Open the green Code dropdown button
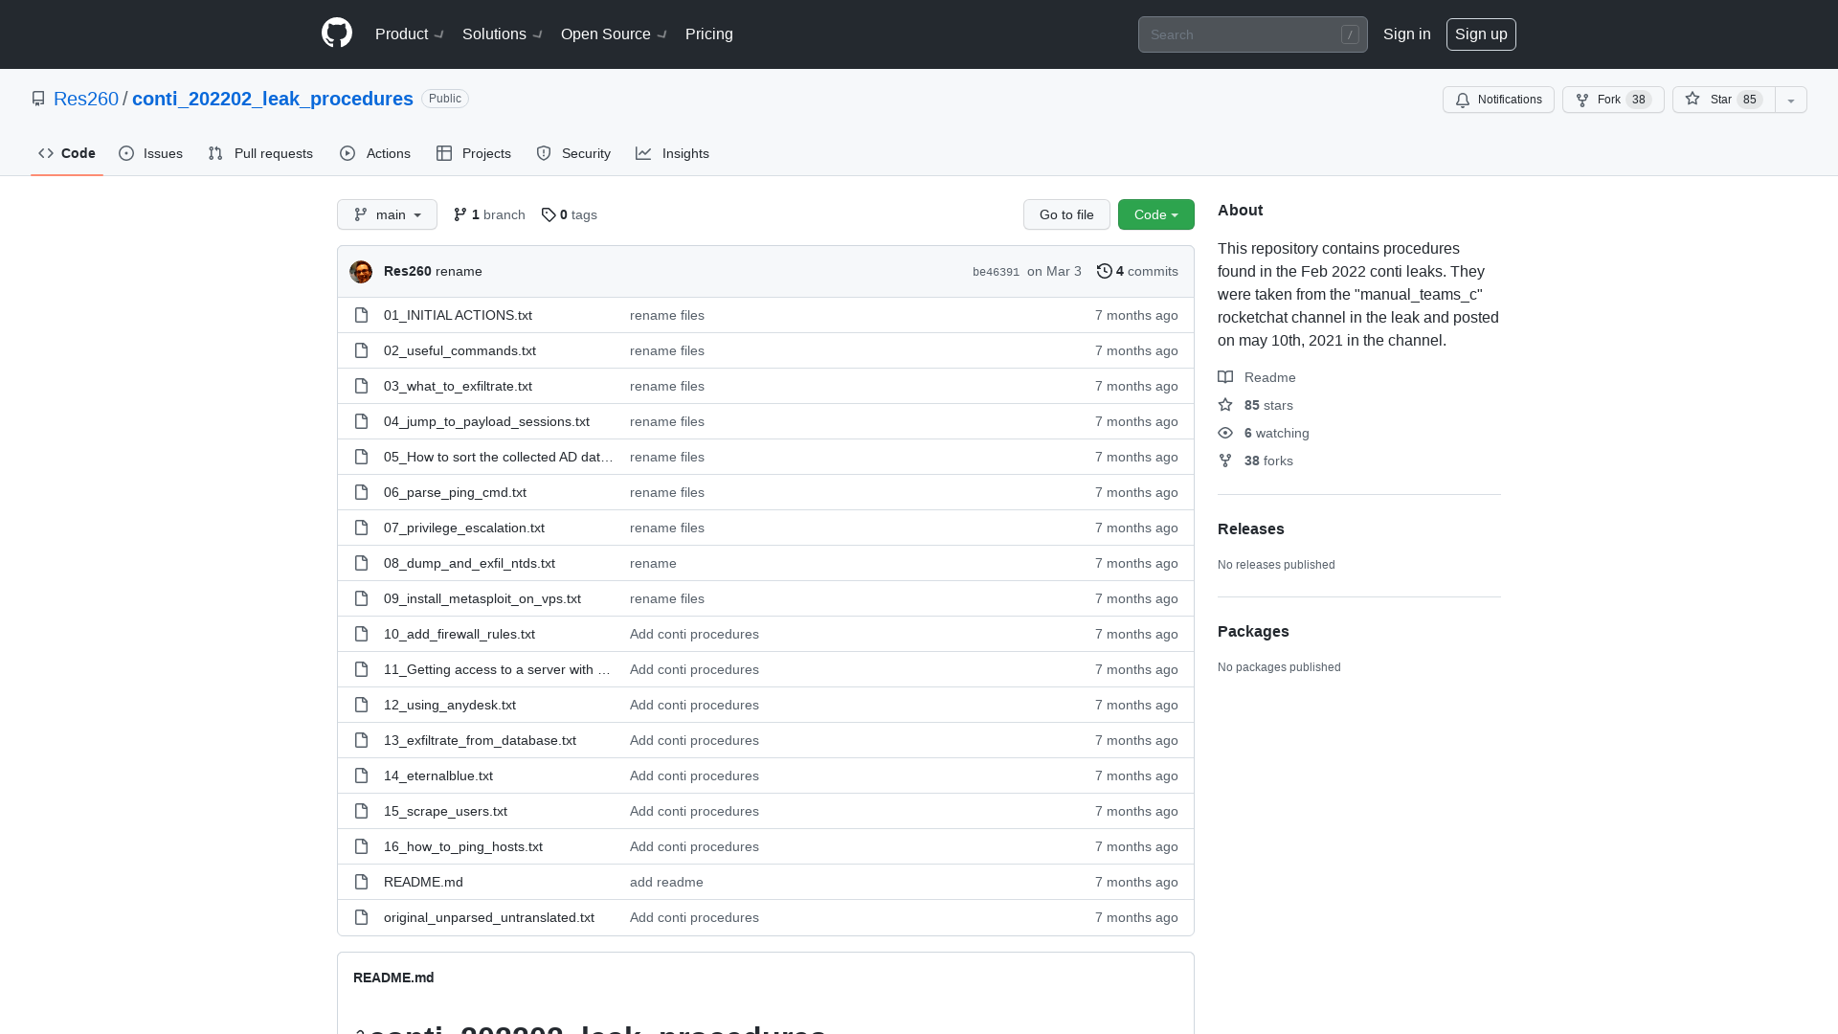This screenshot has height=1034, width=1838. tap(1156, 214)
